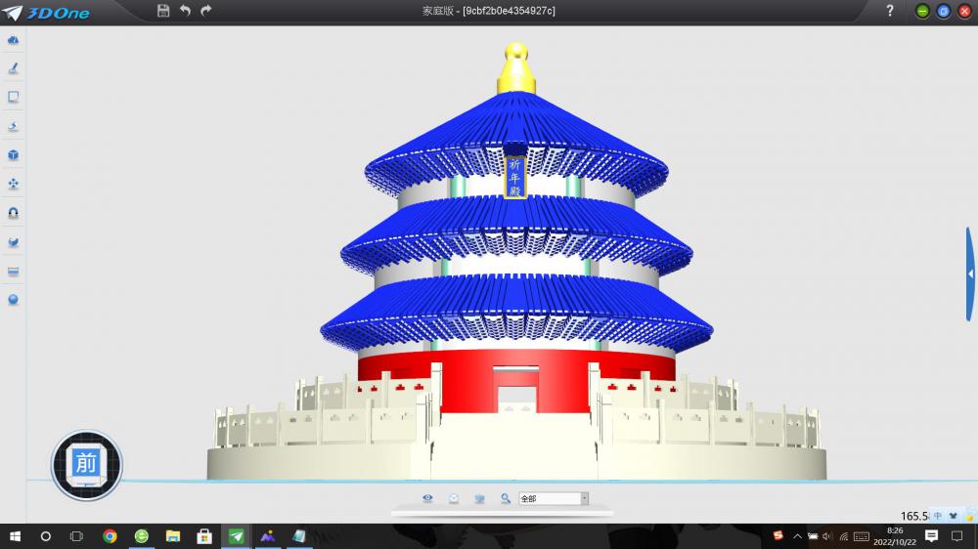Click the render mode icon in bottom bar
The image size is (978, 549).
pyautogui.click(x=454, y=498)
